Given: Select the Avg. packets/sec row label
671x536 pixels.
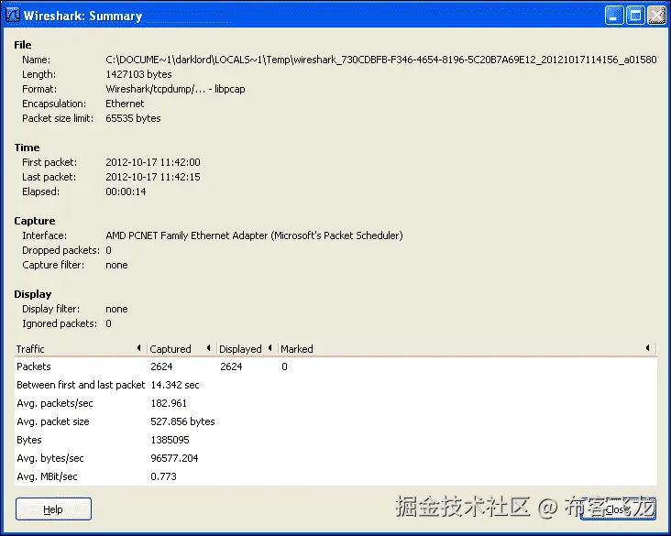Looking at the screenshot, I should tap(55, 403).
